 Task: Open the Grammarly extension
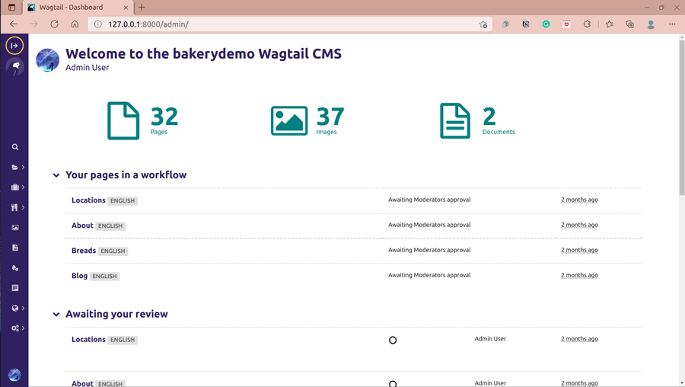546,24
